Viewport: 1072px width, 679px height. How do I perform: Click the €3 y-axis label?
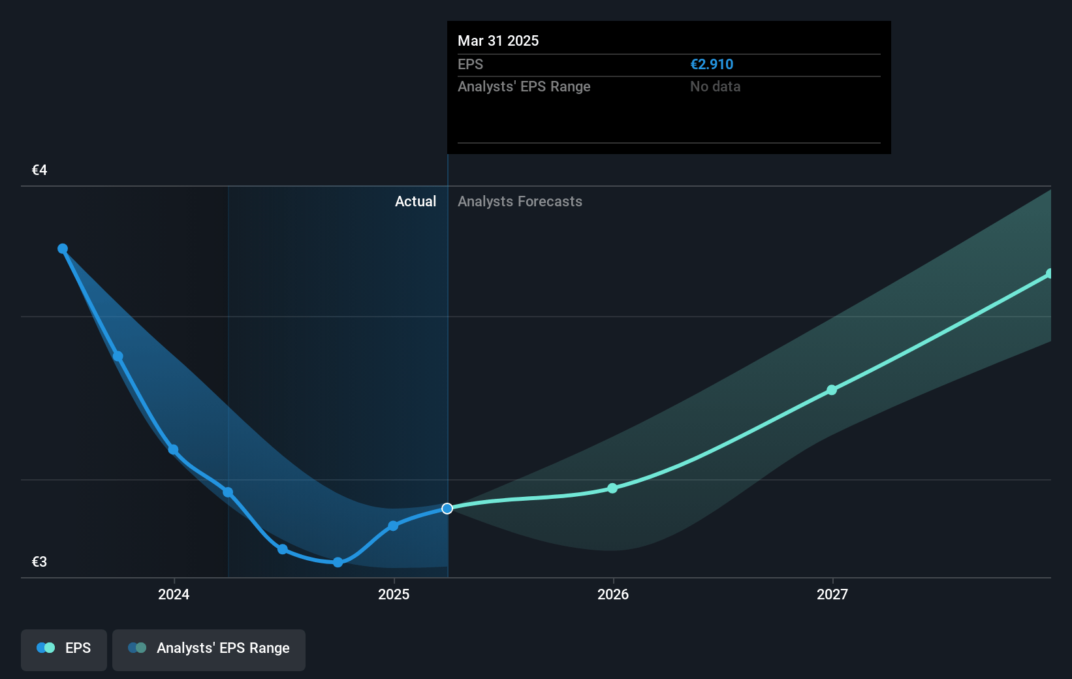pos(39,562)
